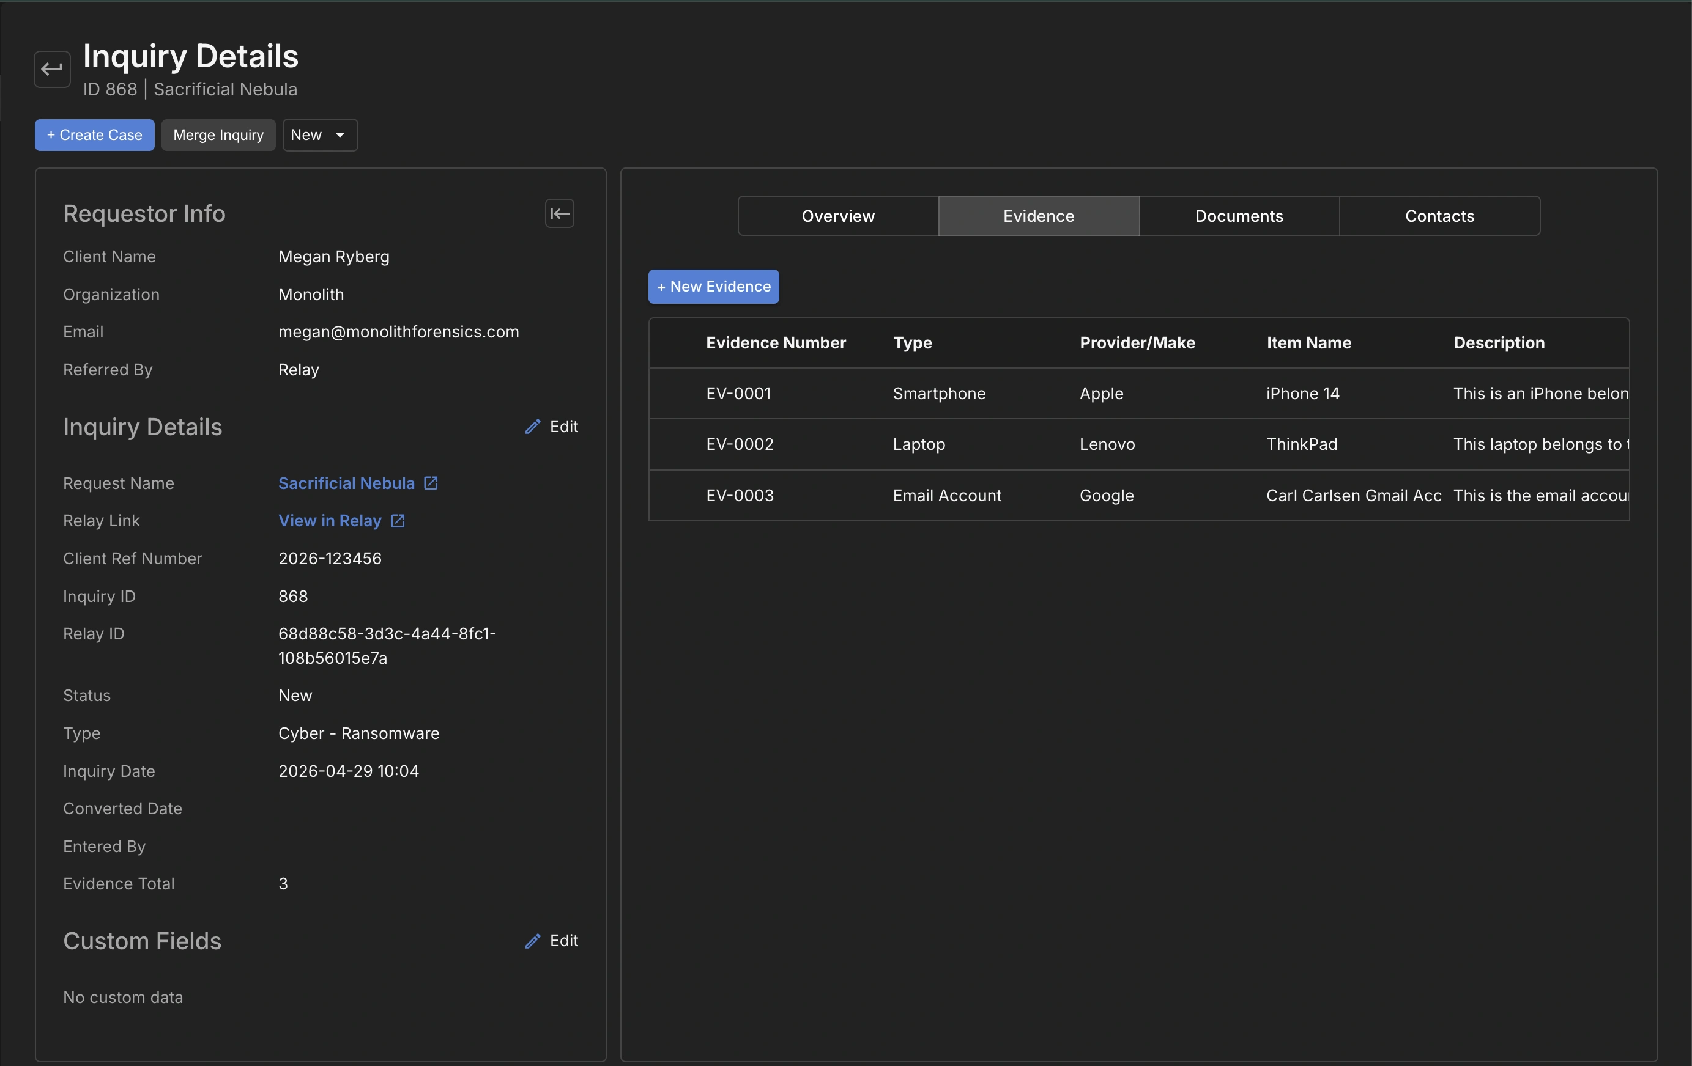Click the Email Account type cell
Image resolution: width=1692 pixels, height=1066 pixels.
(946, 495)
